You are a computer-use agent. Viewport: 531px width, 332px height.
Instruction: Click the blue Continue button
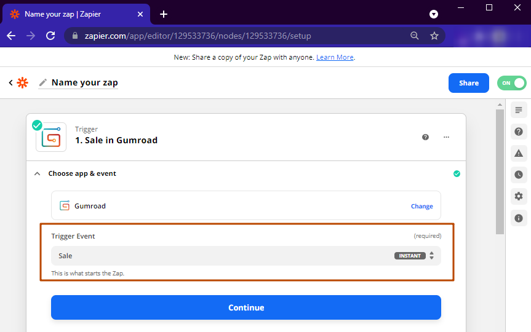click(246, 307)
